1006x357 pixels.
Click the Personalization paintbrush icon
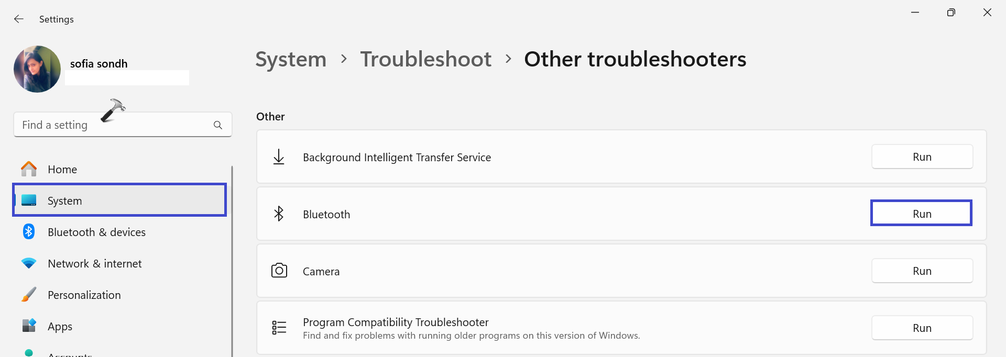click(x=29, y=295)
